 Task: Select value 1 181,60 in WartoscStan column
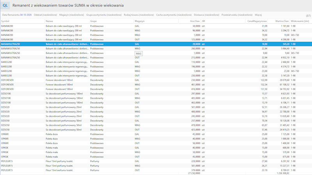tap(285, 26)
